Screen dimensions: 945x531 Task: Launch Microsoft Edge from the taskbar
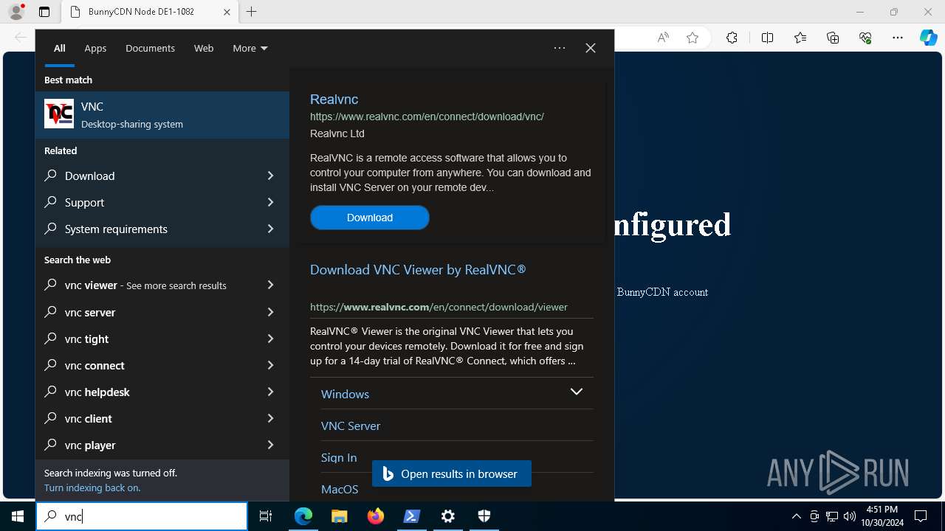coord(303,516)
